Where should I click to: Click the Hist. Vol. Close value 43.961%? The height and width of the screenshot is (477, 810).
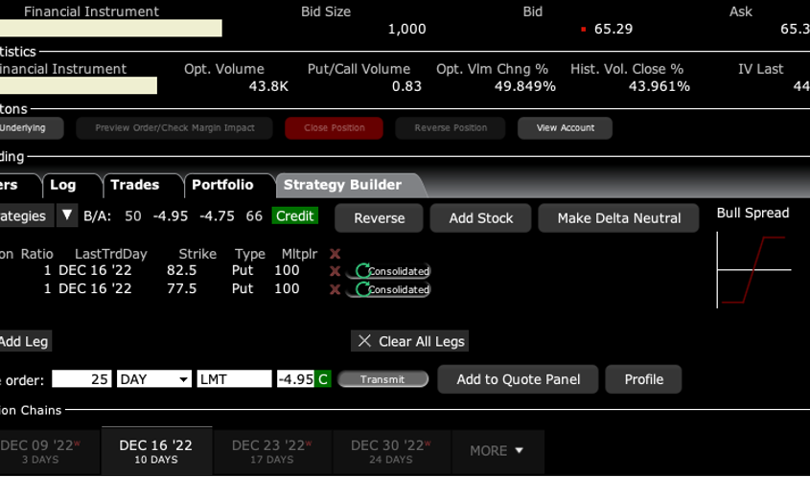click(660, 87)
